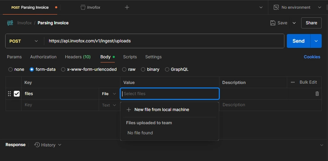Select the binary body type
Viewport: 328px width, 161px height.
click(x=143, y=69)
